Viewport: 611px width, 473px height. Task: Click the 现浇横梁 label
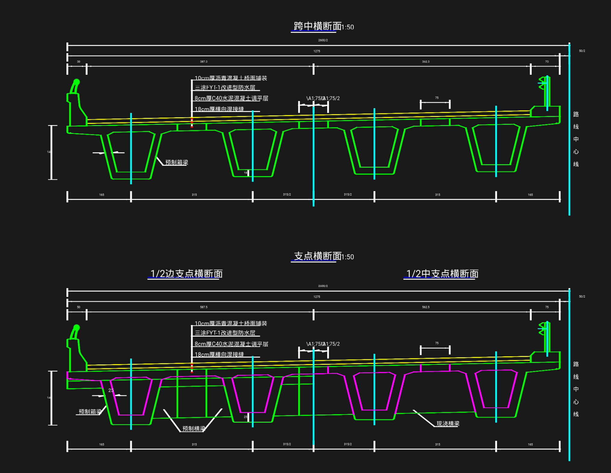[x=448, y=424]
